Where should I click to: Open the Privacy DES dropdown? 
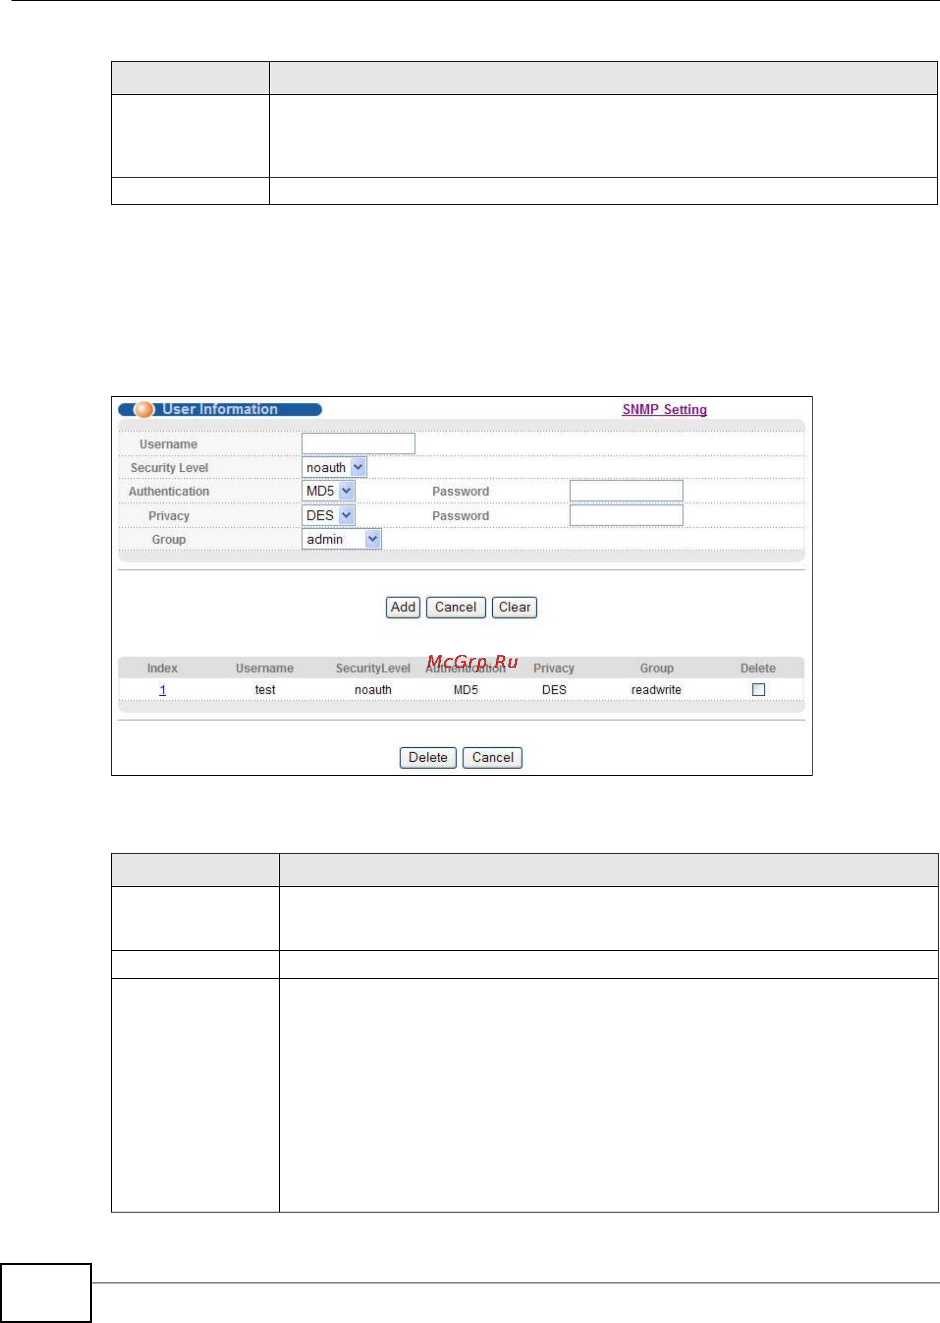point(328,515)
